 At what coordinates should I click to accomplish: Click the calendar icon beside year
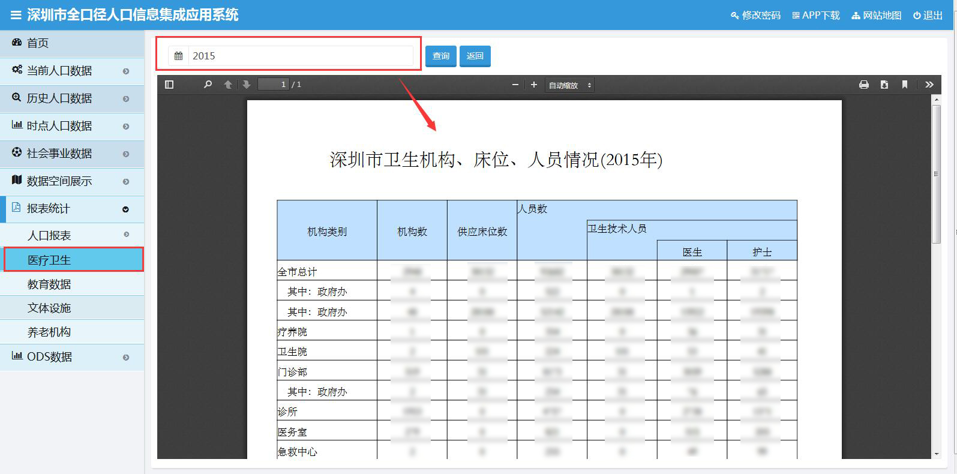[x=178, y=56]
